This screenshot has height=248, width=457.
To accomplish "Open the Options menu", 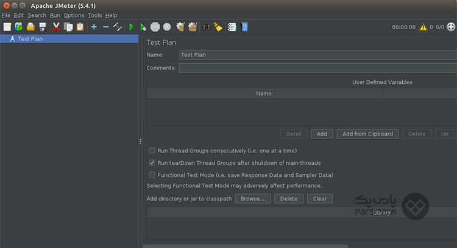I will point(74,15).
